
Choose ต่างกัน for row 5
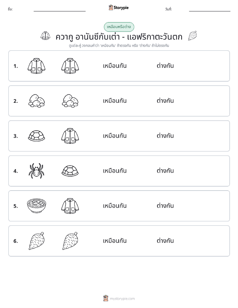(x=165, y=206)
